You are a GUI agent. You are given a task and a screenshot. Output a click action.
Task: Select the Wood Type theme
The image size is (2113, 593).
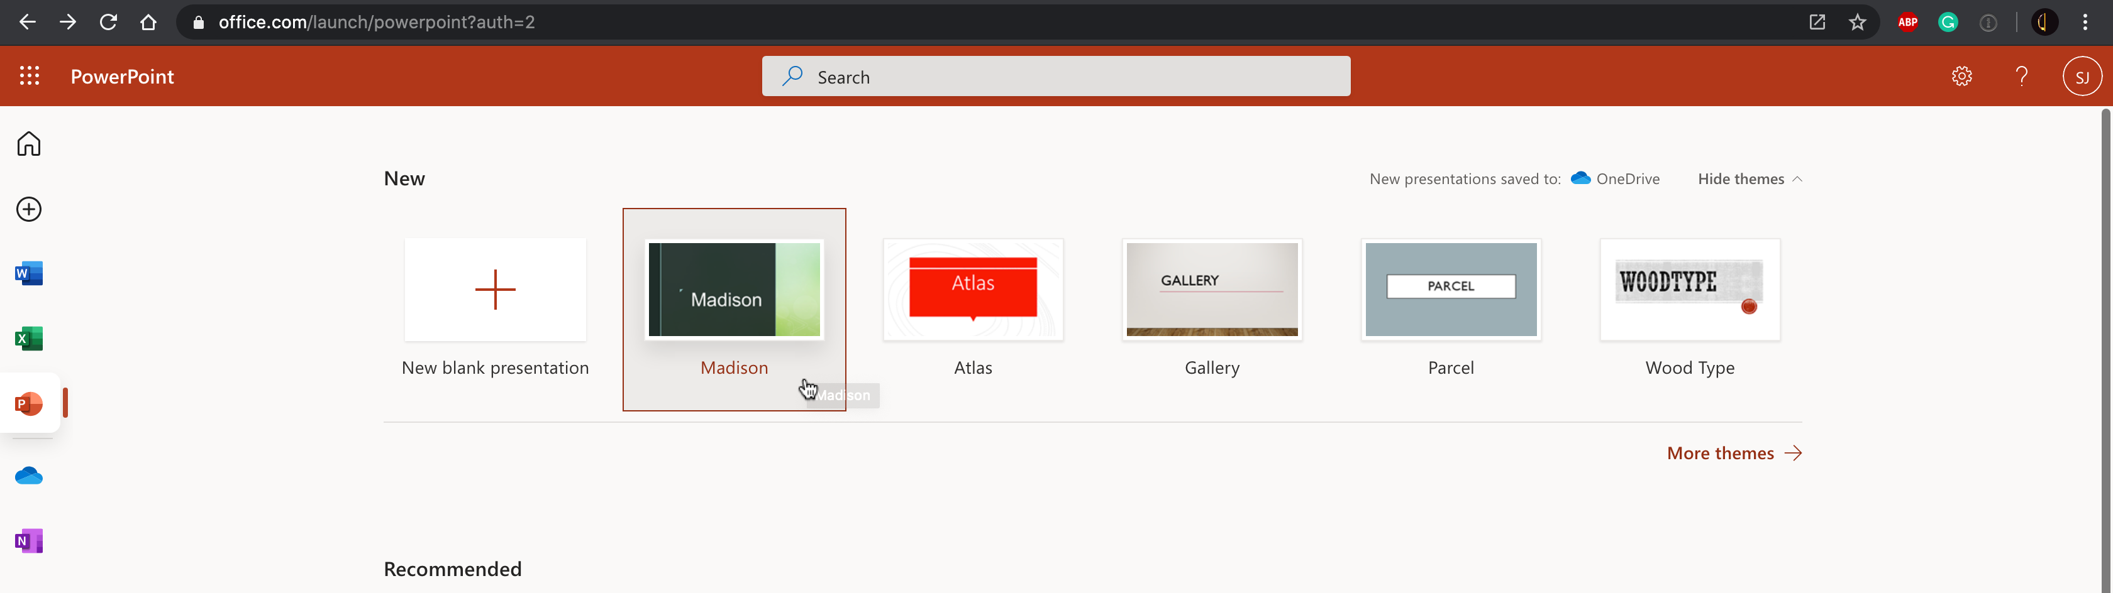coord(1690,290)
